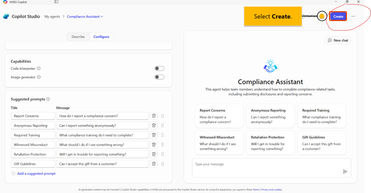Select the Report Concerns prompt card
Image resolution: width=371 pixels, height=193 pixels.
coord(219,116)
